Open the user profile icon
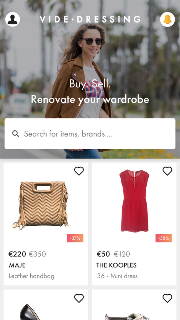 pos(12,19)
